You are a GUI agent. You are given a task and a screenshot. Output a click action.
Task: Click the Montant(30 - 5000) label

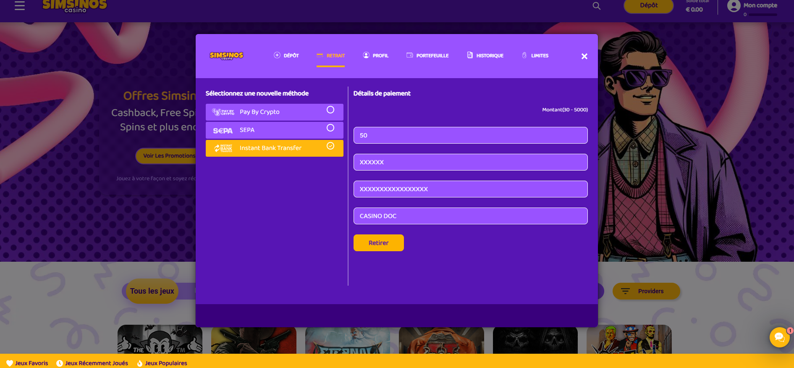565,110
